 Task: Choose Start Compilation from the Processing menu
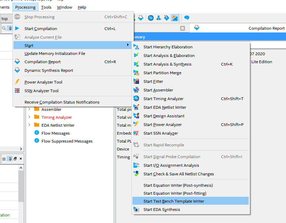click(x=73, y=29)
